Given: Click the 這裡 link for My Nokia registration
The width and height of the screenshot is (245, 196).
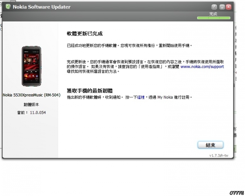Looking at the screenshot, I should pos(140,97).
